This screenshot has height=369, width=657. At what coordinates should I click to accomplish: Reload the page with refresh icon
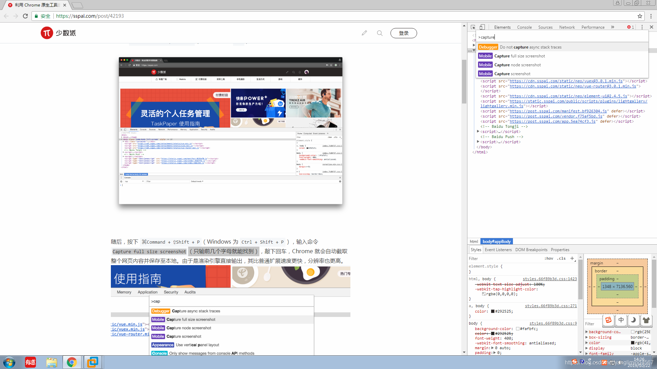(25, 16)
